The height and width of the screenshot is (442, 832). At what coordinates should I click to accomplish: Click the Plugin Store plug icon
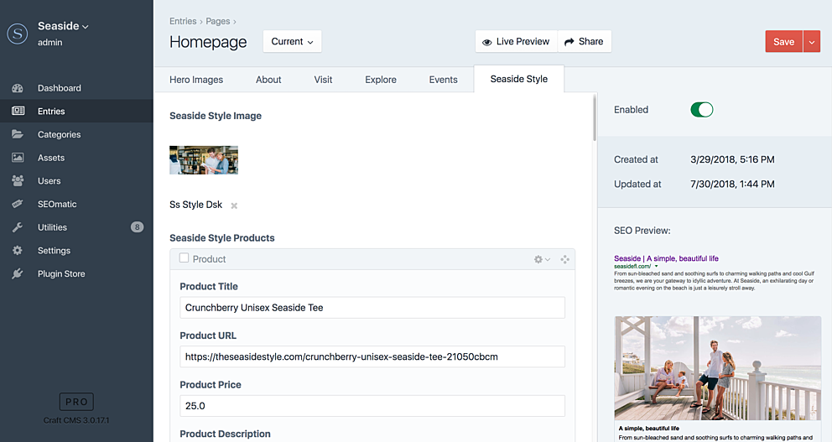click(18, 273)
